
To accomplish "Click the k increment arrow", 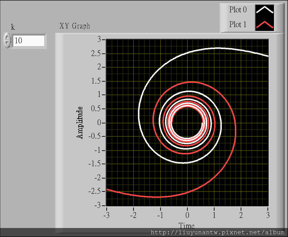I will 7,37.
